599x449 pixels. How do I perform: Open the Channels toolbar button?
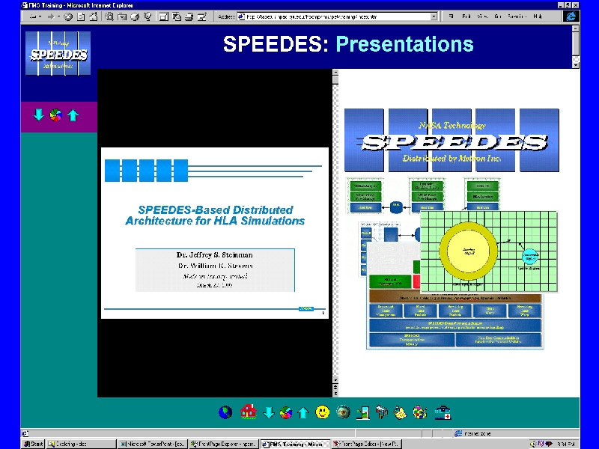[x=148, y=16]
